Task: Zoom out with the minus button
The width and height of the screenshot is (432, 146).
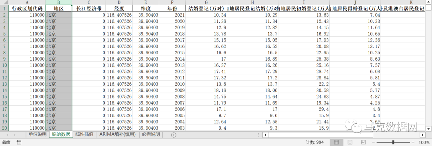Action: point(373,142)
